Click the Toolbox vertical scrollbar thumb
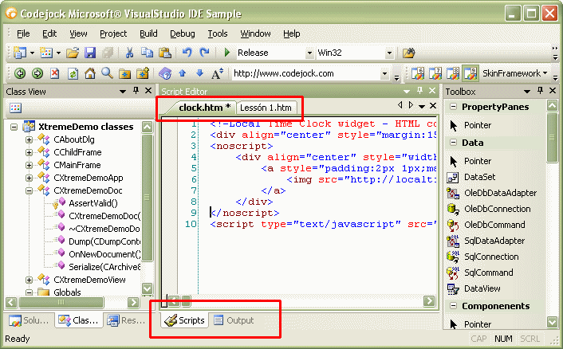The height and width of the screenshot is (349, 563). coord(552,137)
